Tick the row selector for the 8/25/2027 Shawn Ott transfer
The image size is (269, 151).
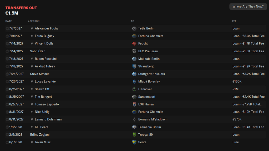[x=7, y=89]
